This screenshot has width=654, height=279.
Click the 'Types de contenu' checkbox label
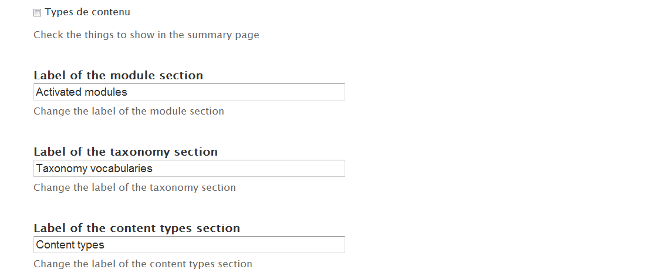(87, 12)
